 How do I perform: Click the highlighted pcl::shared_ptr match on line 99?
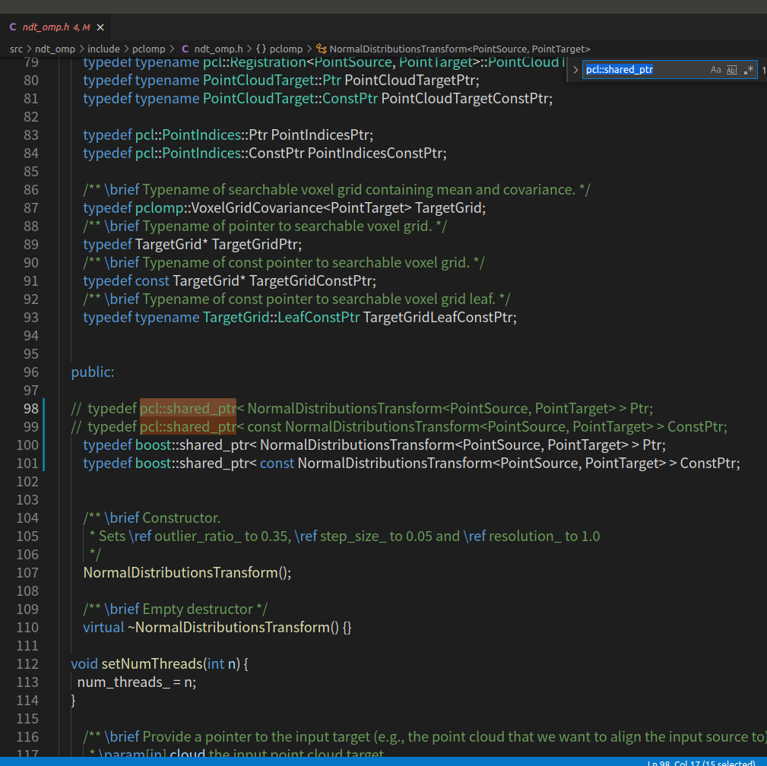[188, 426]
